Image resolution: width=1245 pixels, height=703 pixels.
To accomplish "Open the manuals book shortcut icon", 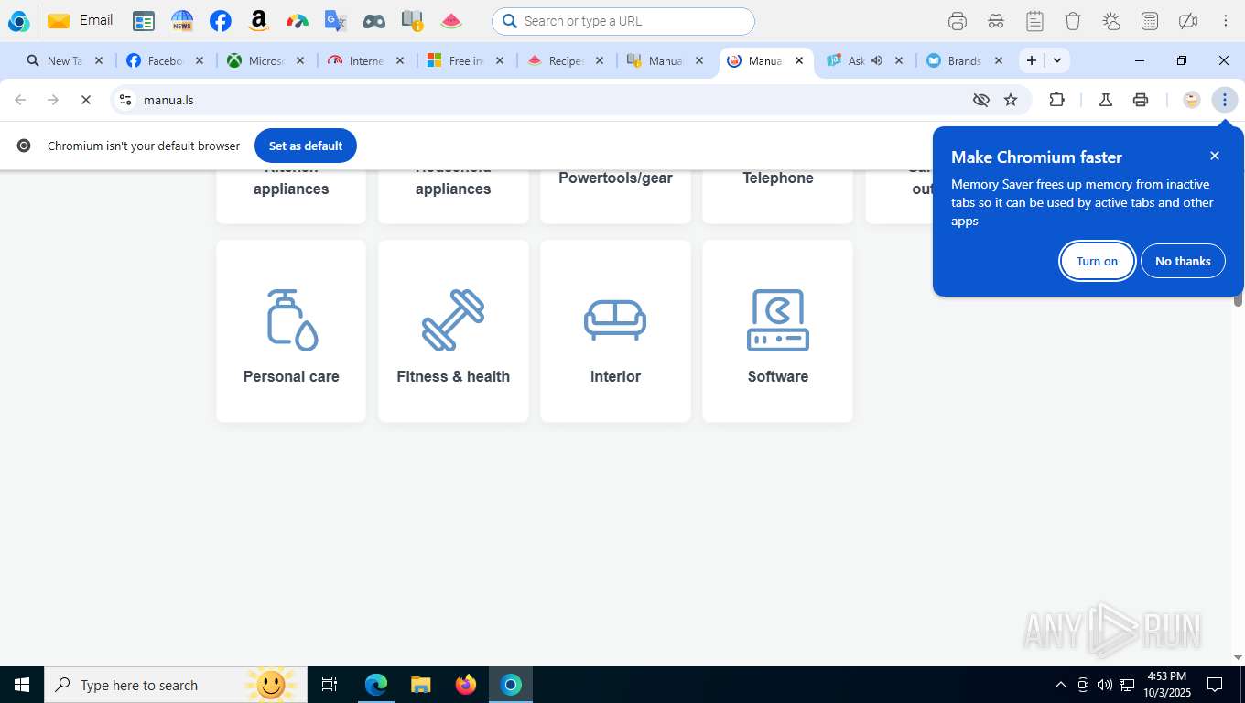I will pyautogui.click(x=413, y=21).
